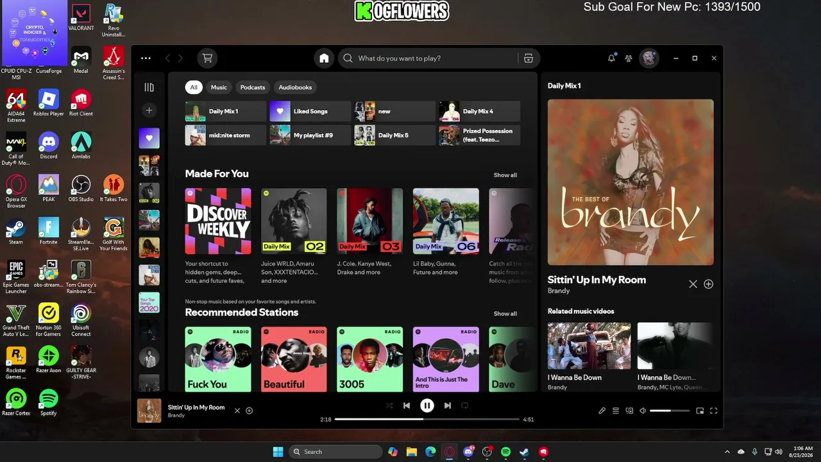Click the plus create playlist button in sidebar
The height and width of the screenshot is (462, 821).
149,110
